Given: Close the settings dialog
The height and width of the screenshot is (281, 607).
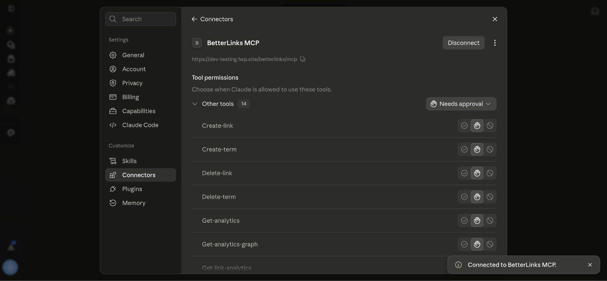Looking at the screenshot, I should 495,19.
